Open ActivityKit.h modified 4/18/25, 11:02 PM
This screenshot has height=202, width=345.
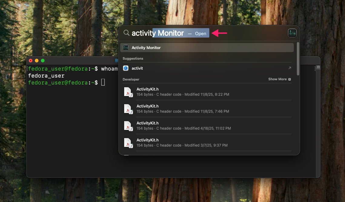[x=207, y=126]
